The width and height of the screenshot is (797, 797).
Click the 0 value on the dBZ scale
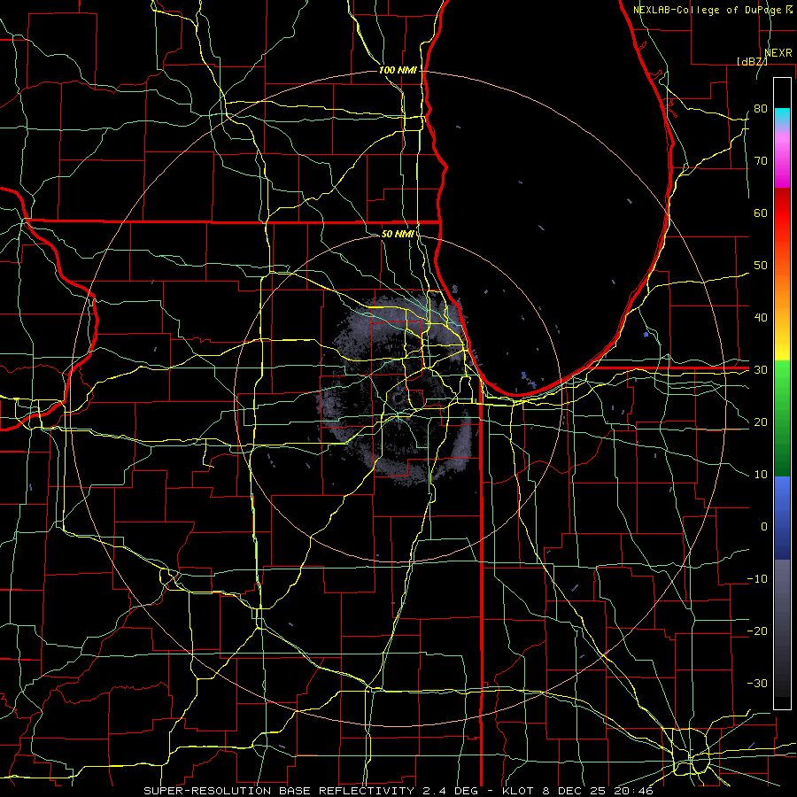[x=764, y=527]
